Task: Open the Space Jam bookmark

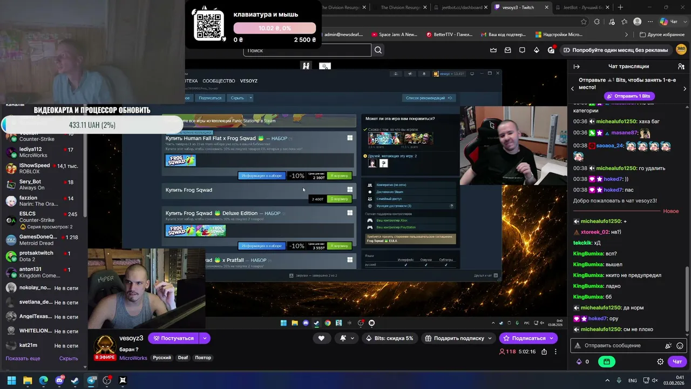Action: point(394,35)
